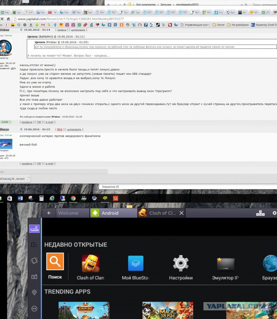277x319 pixels.
Task: Switch to Android tab in BlueStacks
Action: tap(114, 213)
